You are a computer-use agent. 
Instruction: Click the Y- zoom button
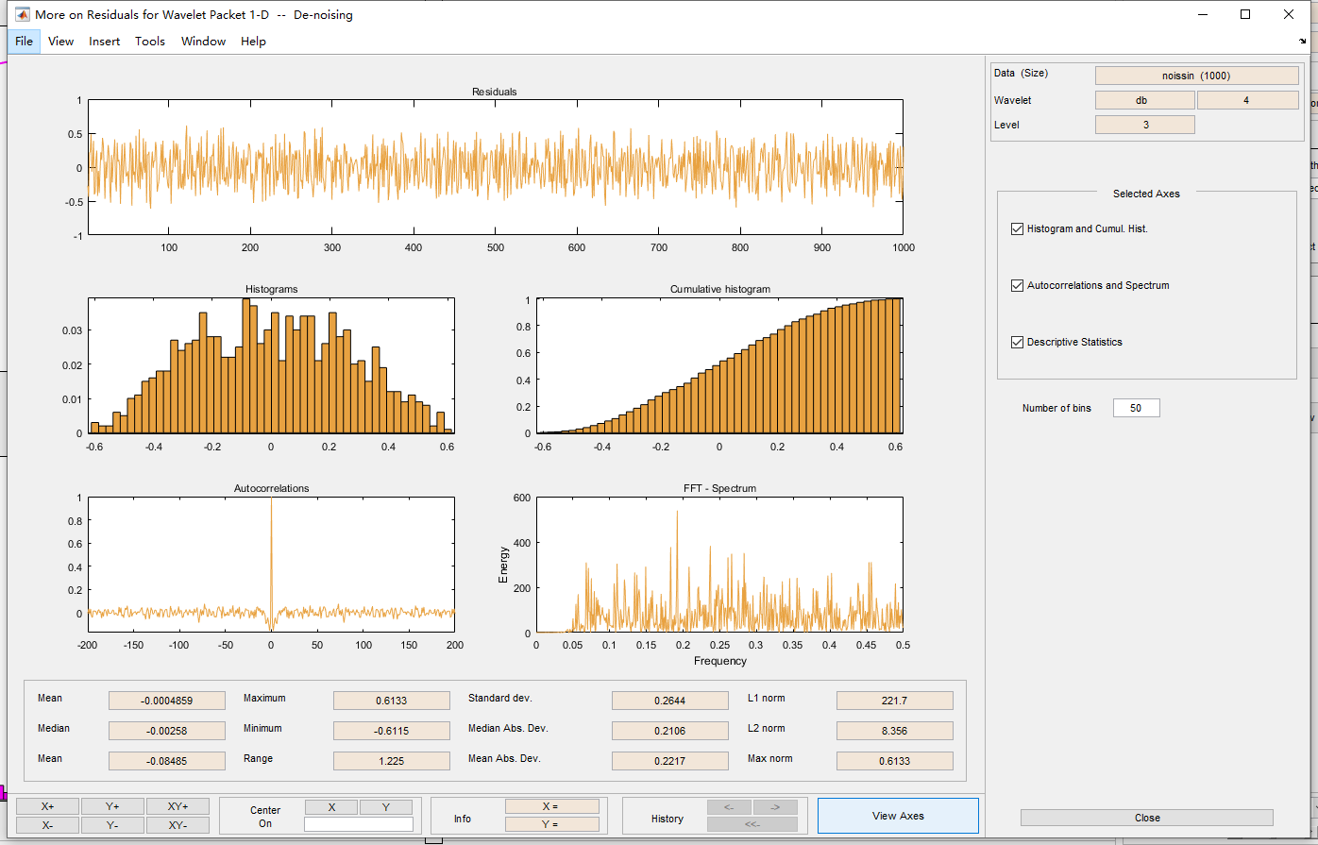pyautogui.click(x=112, y=824)
